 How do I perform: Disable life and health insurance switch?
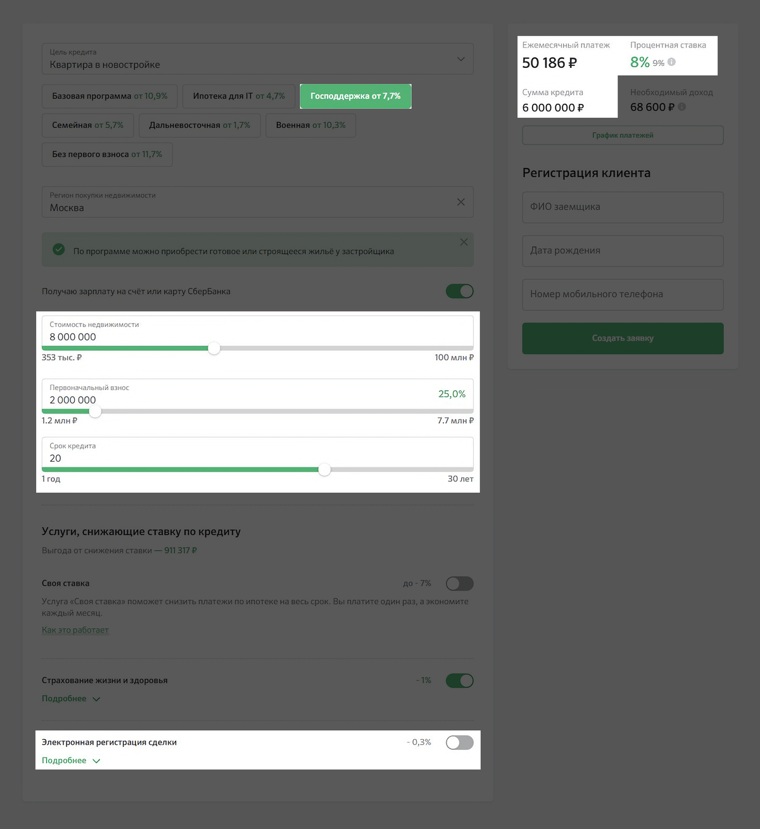point(460,681)
